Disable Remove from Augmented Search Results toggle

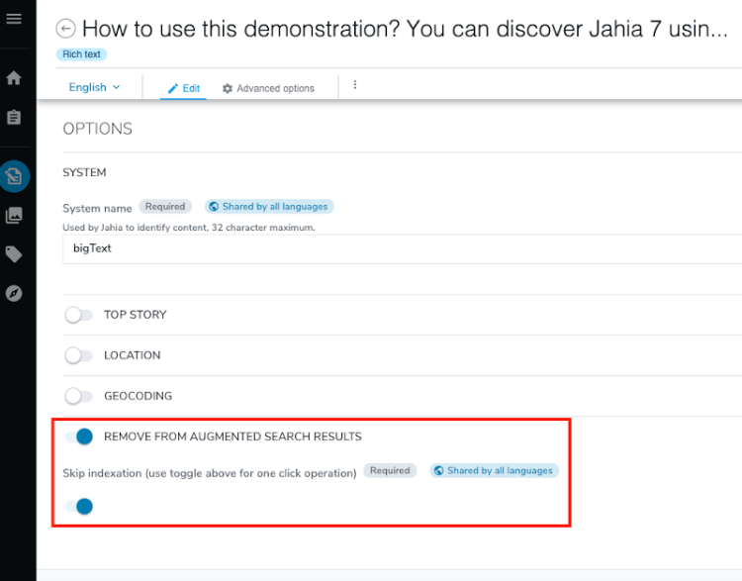(x=79, y=436)
